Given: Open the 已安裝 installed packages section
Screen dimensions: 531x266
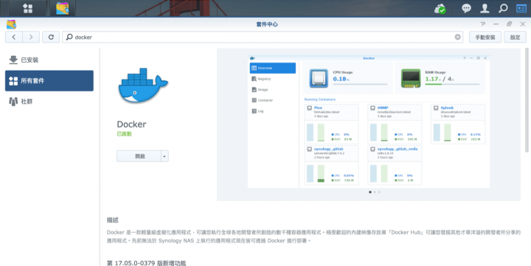Looking at the screenshot, I should tap(49, 60).
